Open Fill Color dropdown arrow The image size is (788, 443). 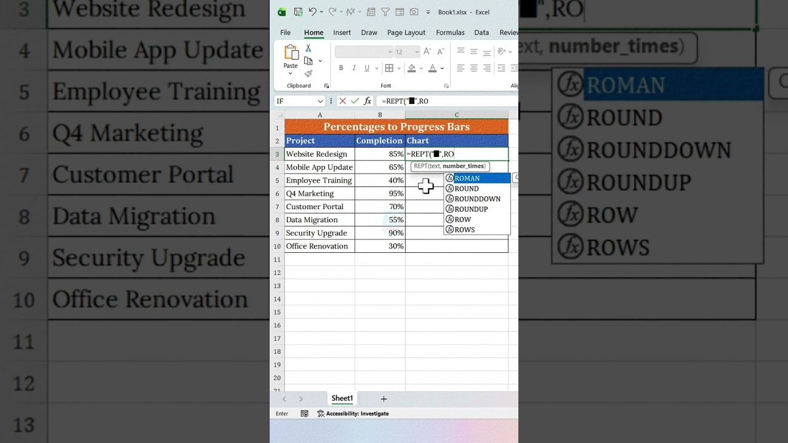(421, 68)
